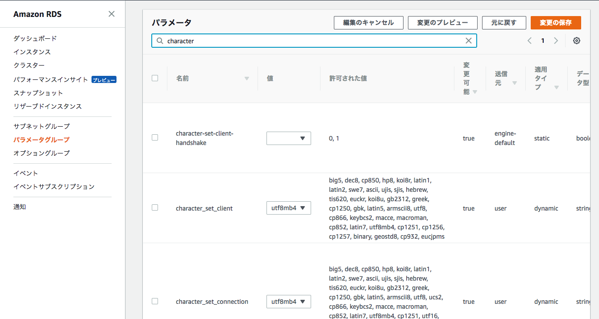This screenshot has height=319, width=599.
Task: Click page number 1
Action: pos(543,41)
